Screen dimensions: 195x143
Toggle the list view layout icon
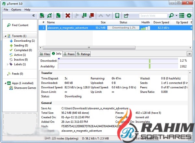pyautogui.click(x=182, y=16)
